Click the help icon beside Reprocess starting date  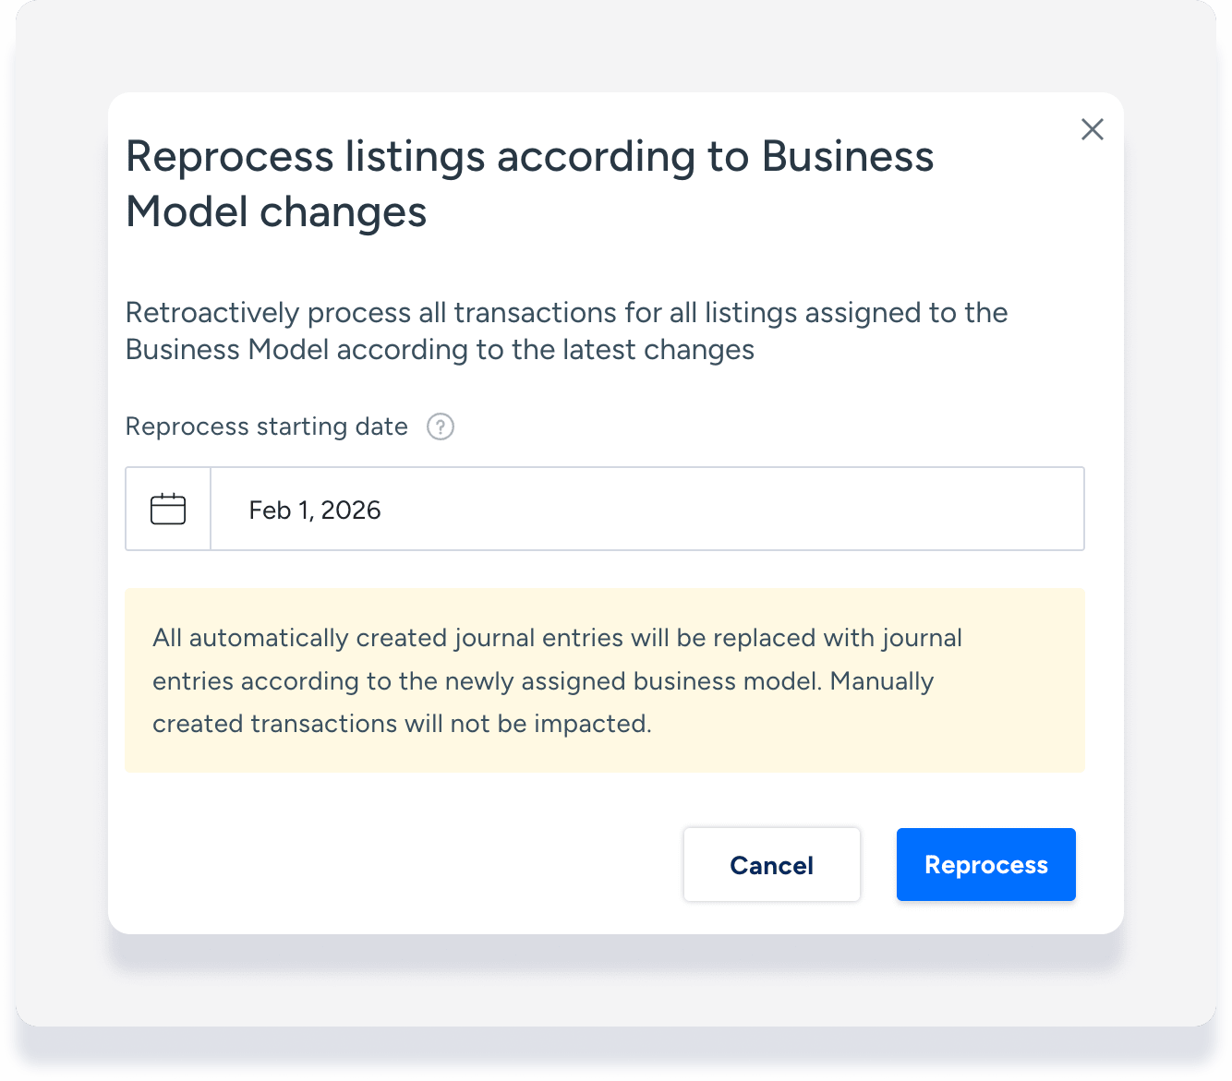coord(441,427)
